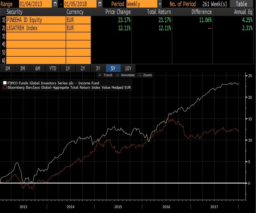Switch to the 1M range tab
256x213 pixels.
tap(8, 68)
